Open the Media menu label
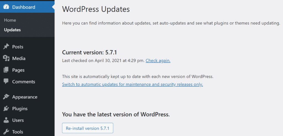 tap(19, 58)
